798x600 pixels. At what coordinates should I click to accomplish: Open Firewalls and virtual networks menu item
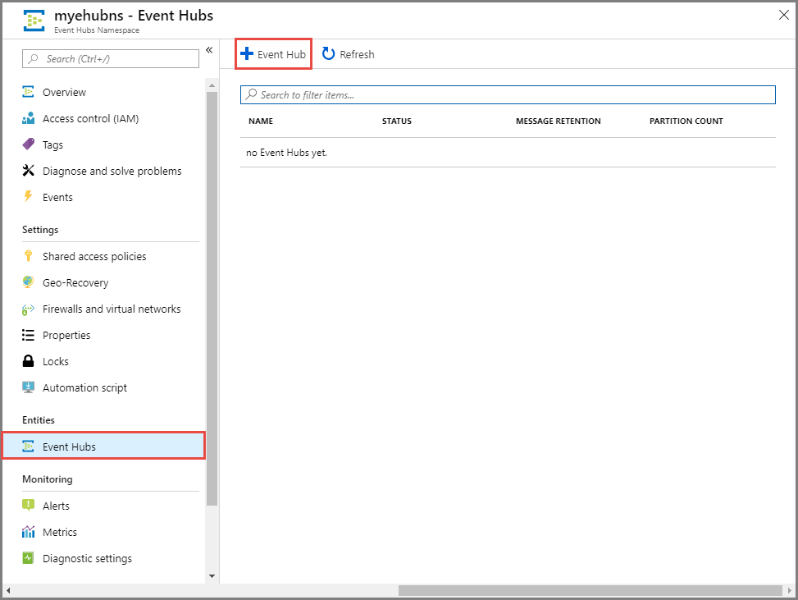(x=112, y=309)
